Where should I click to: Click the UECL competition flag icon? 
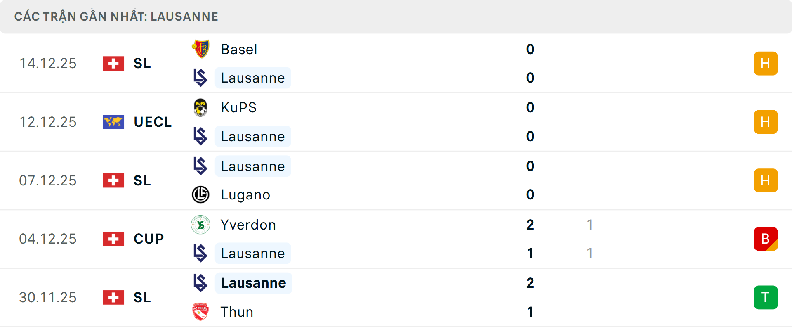(x=113, y=122)
